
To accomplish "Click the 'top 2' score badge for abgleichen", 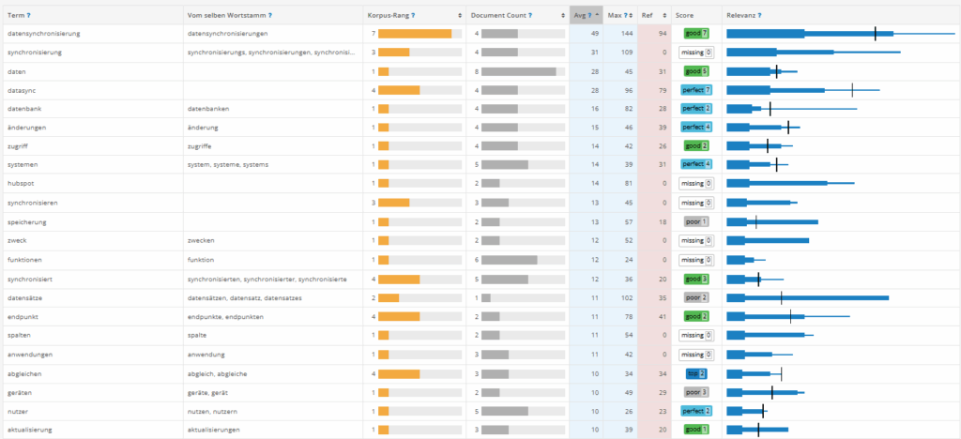I will pos(696,372).
